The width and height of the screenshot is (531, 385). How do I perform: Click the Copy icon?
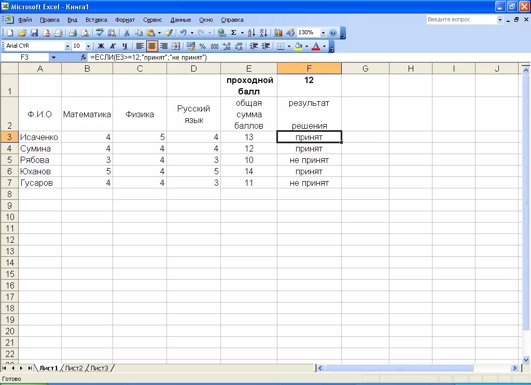coord(138,33)
